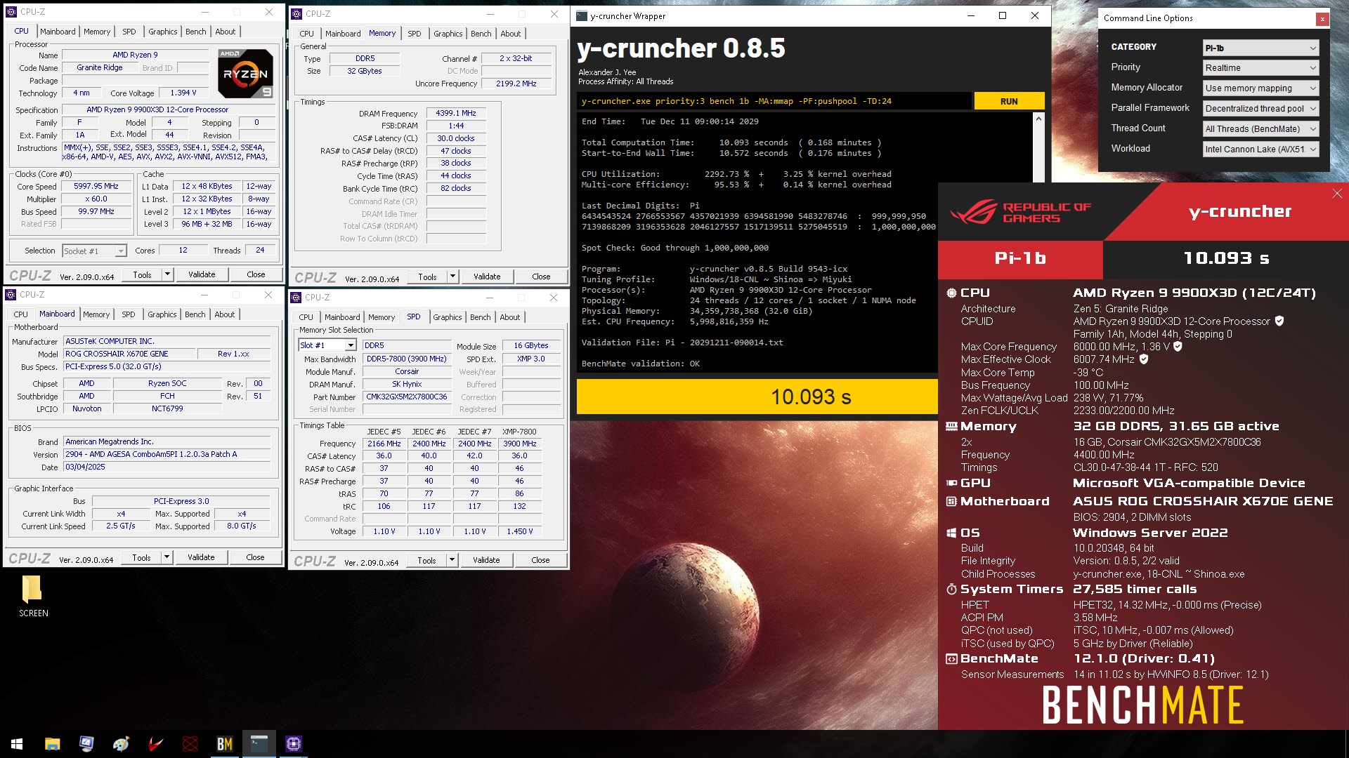Open the red atom-swirl taskbar icon
This screenshot has width=1349, height=758.
coord(190,744)
